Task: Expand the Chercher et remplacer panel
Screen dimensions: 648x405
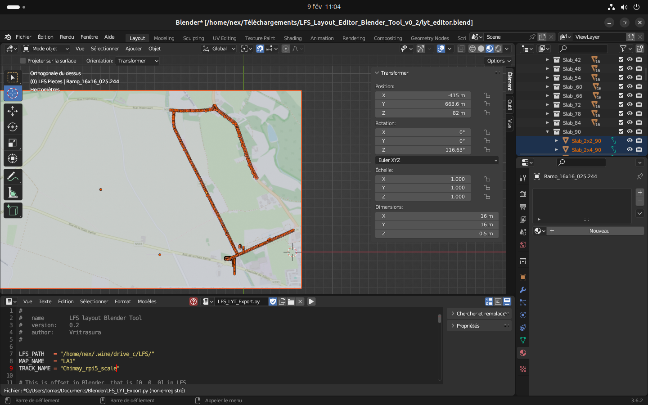Action: pyautogui.click(x=479, y=314)
